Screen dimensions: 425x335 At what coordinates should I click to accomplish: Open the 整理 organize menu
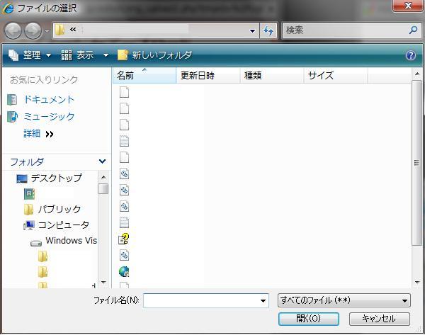pyautogui.click(x=30, y=55)
